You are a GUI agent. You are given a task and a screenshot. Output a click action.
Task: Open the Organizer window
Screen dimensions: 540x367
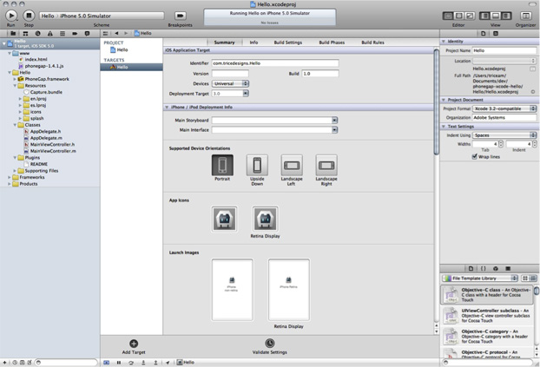tap(525, 16)
